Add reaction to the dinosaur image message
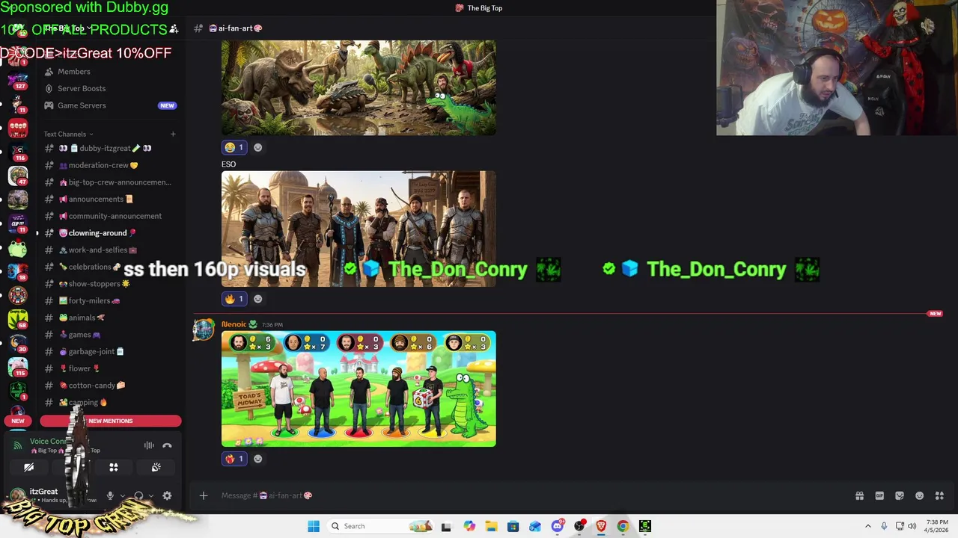 [257, 147]
